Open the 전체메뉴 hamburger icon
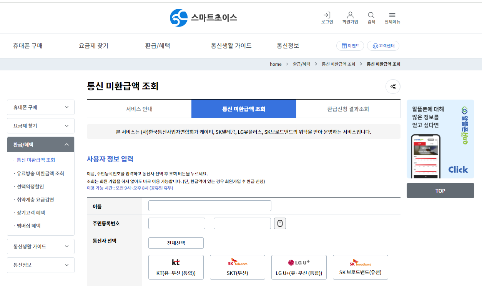This screenshot has height=288, width=482. 392,18
